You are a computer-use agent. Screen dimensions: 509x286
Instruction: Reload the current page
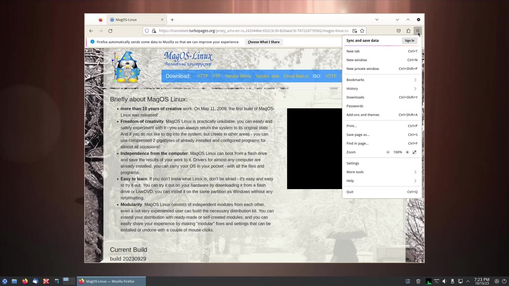pyautogui.click(x=110, y=31)
